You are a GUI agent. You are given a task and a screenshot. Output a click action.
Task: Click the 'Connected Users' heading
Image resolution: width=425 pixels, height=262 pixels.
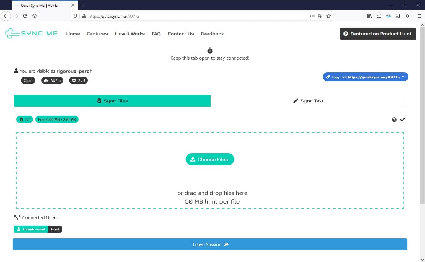point(40,217)
